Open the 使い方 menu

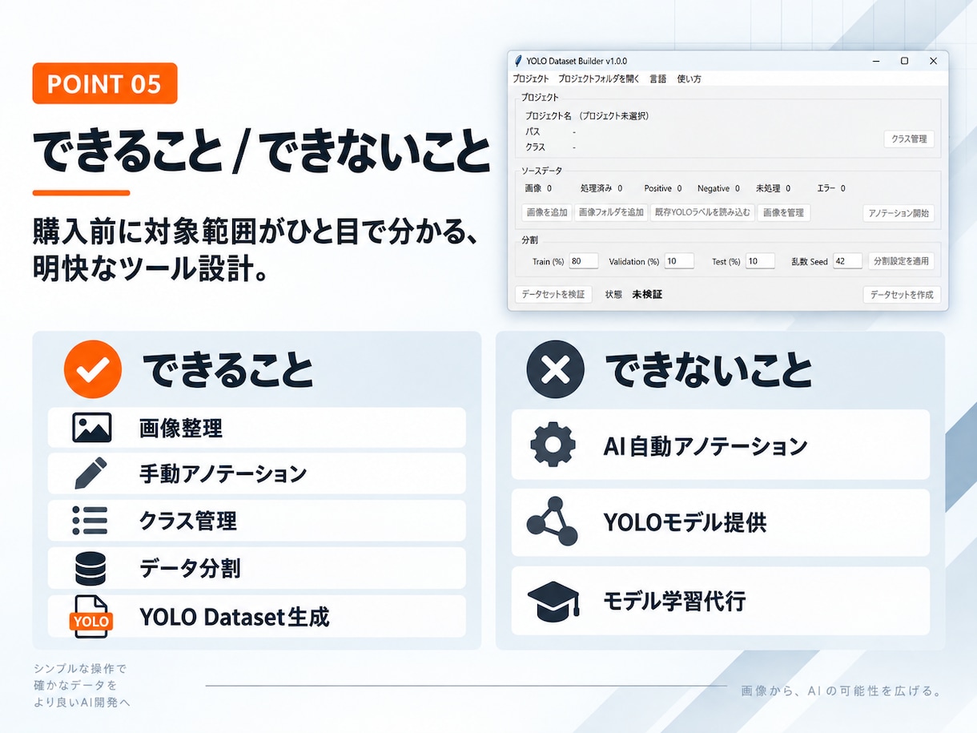tap(689, 79)
